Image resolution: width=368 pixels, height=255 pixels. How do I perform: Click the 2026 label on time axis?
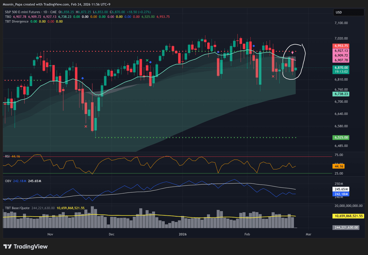(x=183, y=234)
